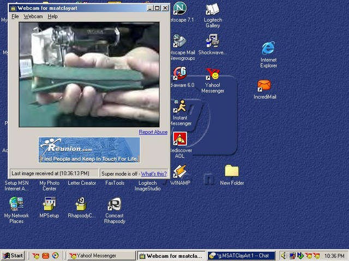Switch to g.MSATClayArt:1 -- Chat taskbar button
Screen dimensions: 349x261
click(241, 256)
